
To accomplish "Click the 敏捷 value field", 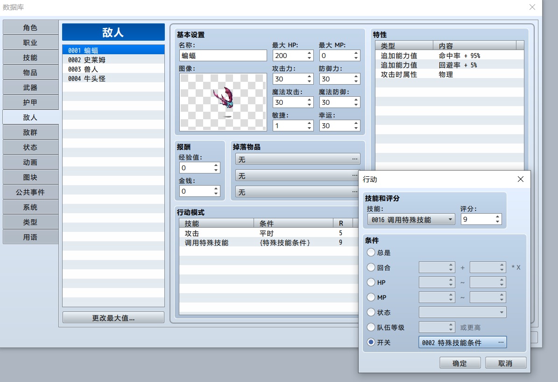I will click(x=290, y=126).
